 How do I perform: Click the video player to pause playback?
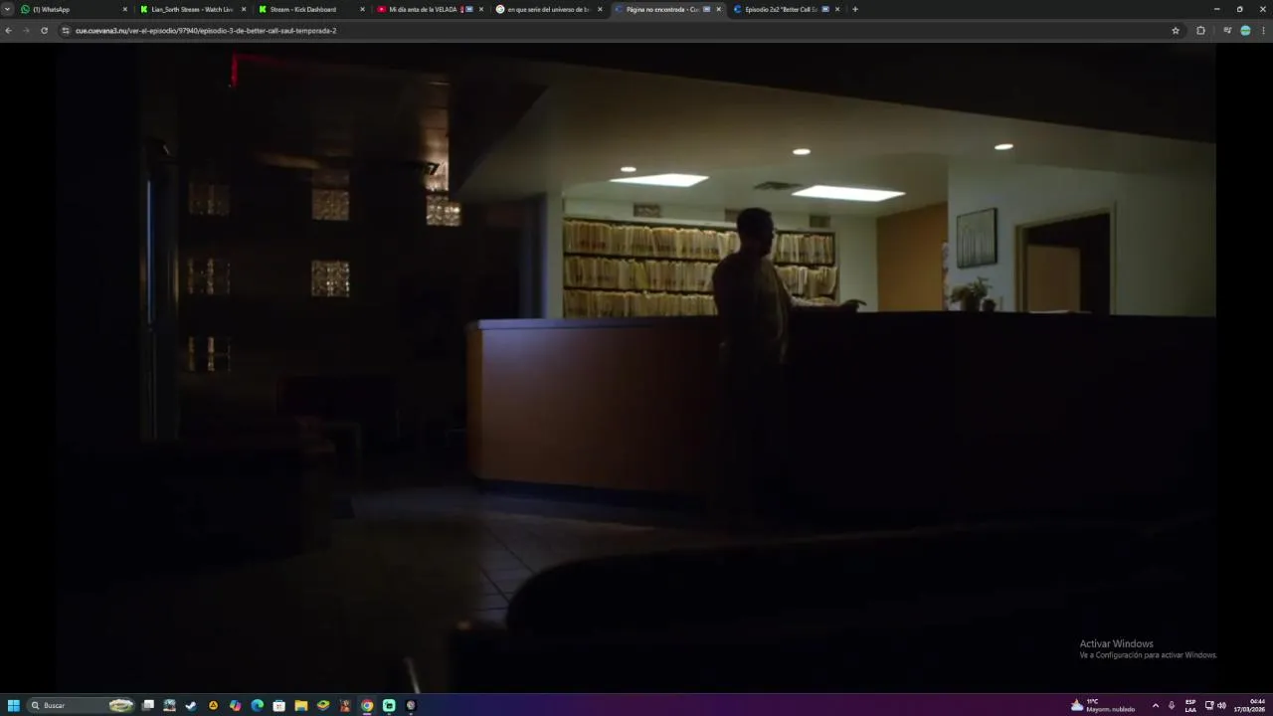point(636,368)
